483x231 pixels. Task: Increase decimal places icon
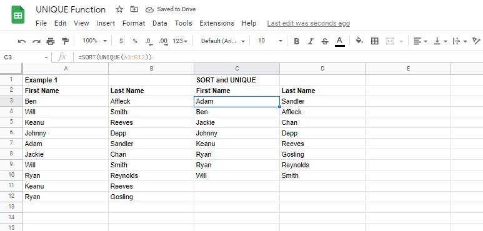[x=164, y=41]
